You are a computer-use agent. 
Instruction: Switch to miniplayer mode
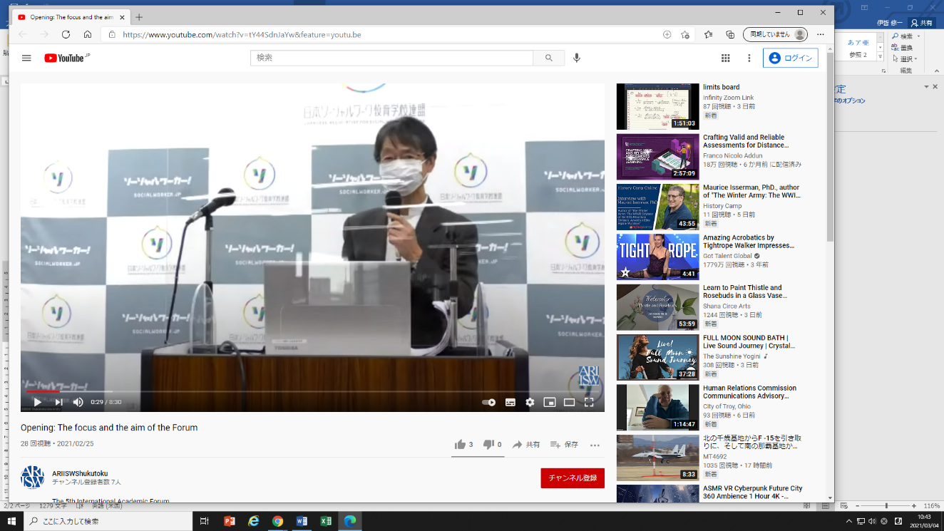coord(549,402)
